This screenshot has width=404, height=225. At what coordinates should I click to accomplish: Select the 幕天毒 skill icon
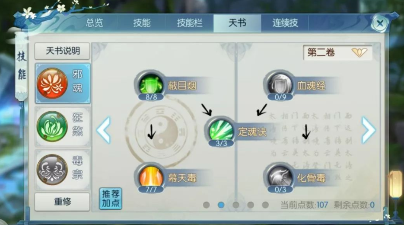(151, 177)
